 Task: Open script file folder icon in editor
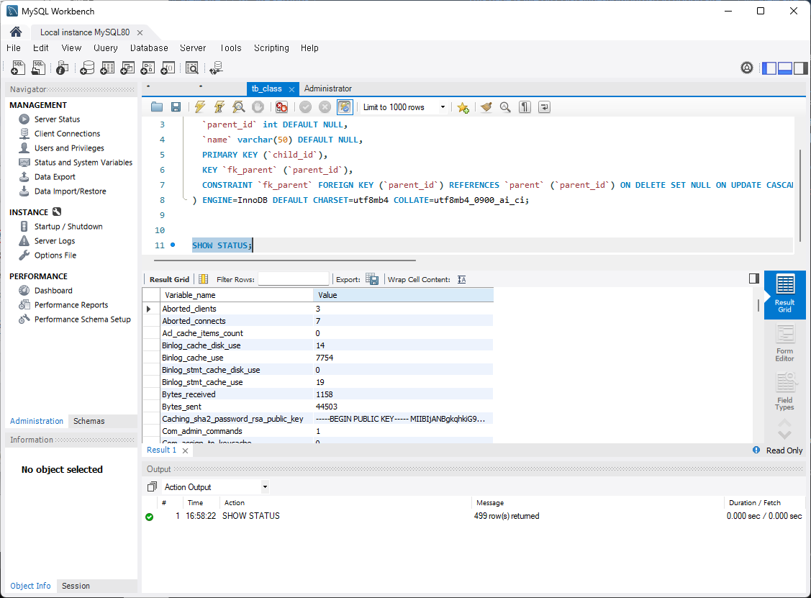click(157, 107)
